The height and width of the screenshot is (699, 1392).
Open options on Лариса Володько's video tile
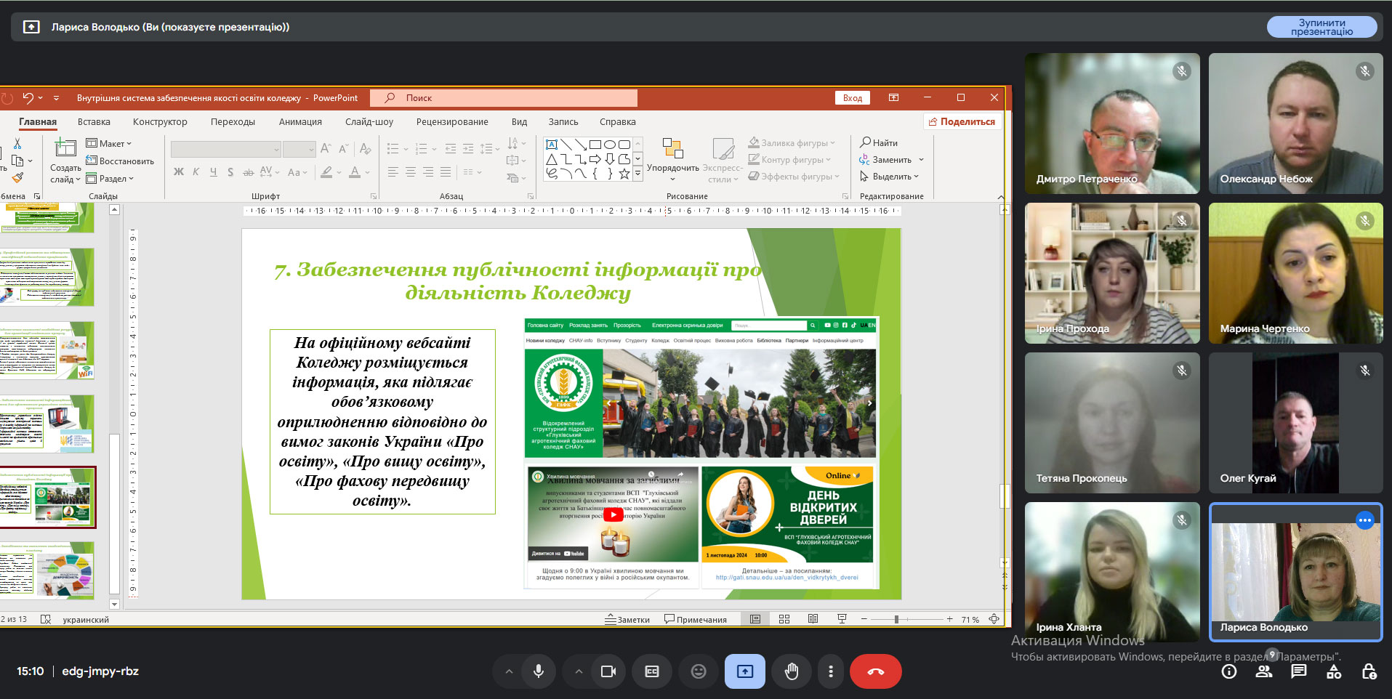click(x=1365, y=520)
